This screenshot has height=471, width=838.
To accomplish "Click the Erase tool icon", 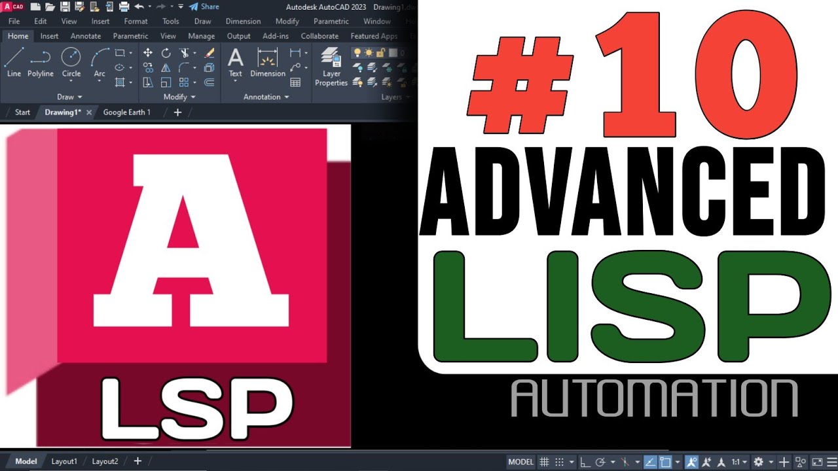I will pyautogui.click(x=209, y=53).
